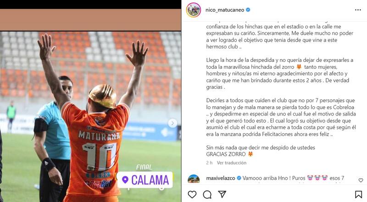Viewport: 367px width, 202px height.
Task: Click the location pin icon in CALAMA sticker
Action: click(x=125, y=180)
